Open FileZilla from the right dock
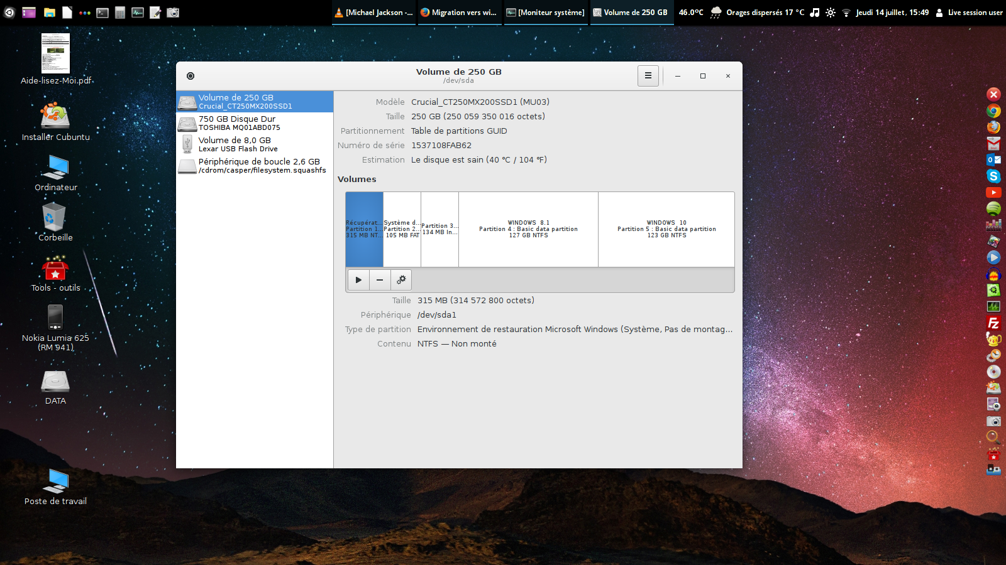 (x=993, y=323)
